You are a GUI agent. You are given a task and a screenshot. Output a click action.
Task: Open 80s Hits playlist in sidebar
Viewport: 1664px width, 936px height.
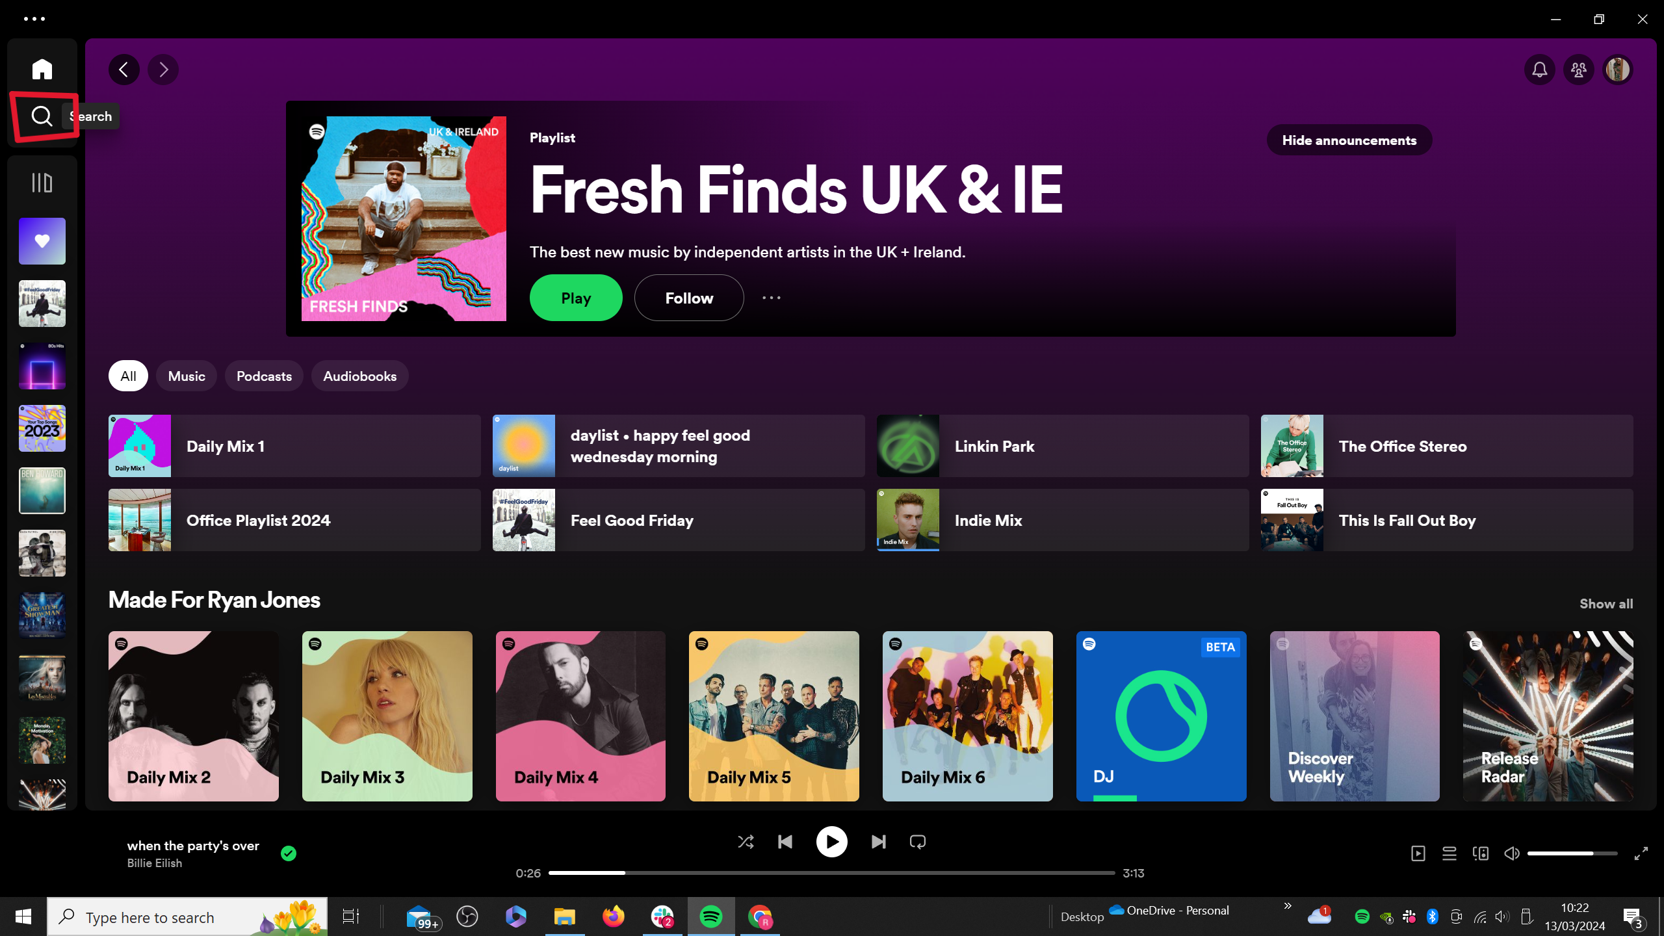click(x=42, y=366)
